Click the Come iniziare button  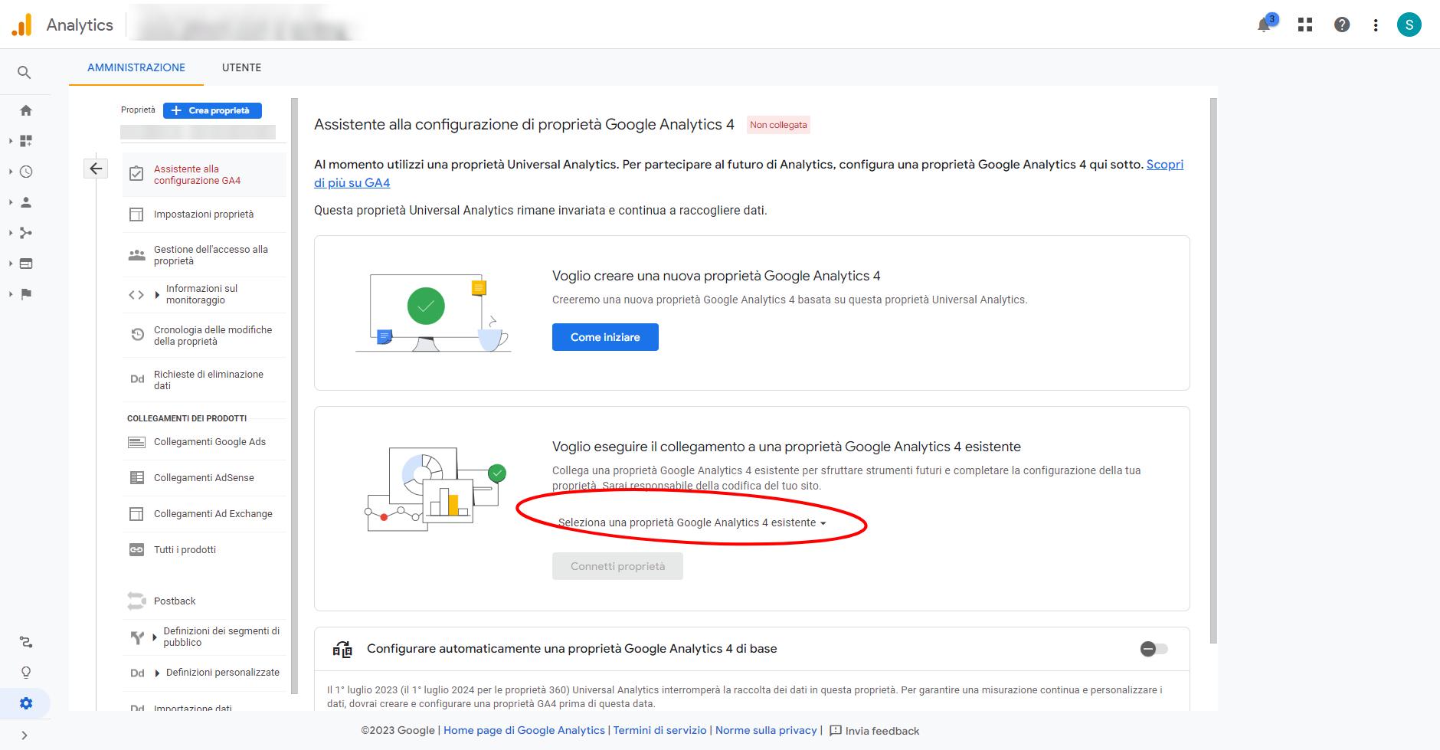coord(605,337)
